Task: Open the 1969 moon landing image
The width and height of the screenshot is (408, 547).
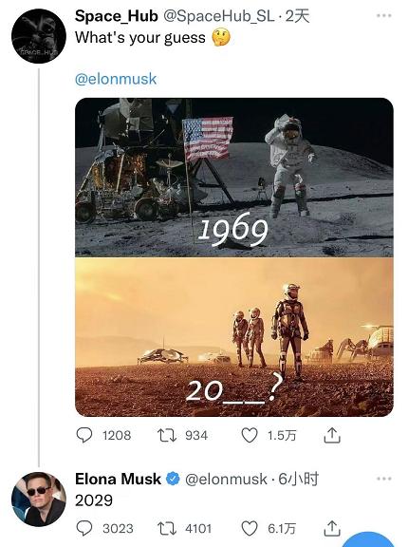Action: click(234, 178)
